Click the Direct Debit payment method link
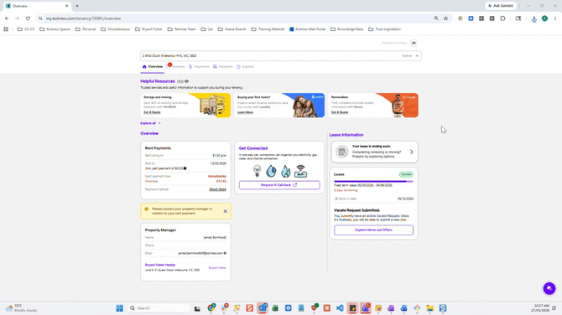The height and width of the screenshot is (315, 562). tap(217, 189)
